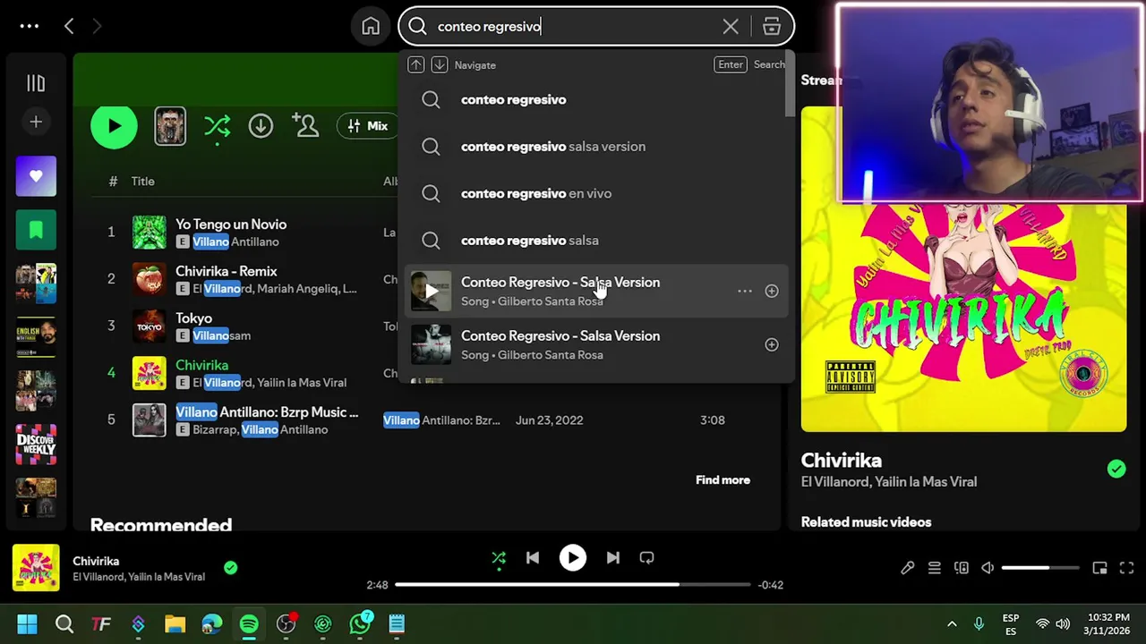Open the play queue icon
Image resolution: width=1146 pixels, height=644 pixels.
934,568
